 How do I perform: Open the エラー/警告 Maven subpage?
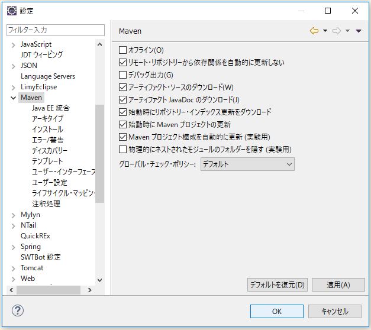[x=47, y=140]
